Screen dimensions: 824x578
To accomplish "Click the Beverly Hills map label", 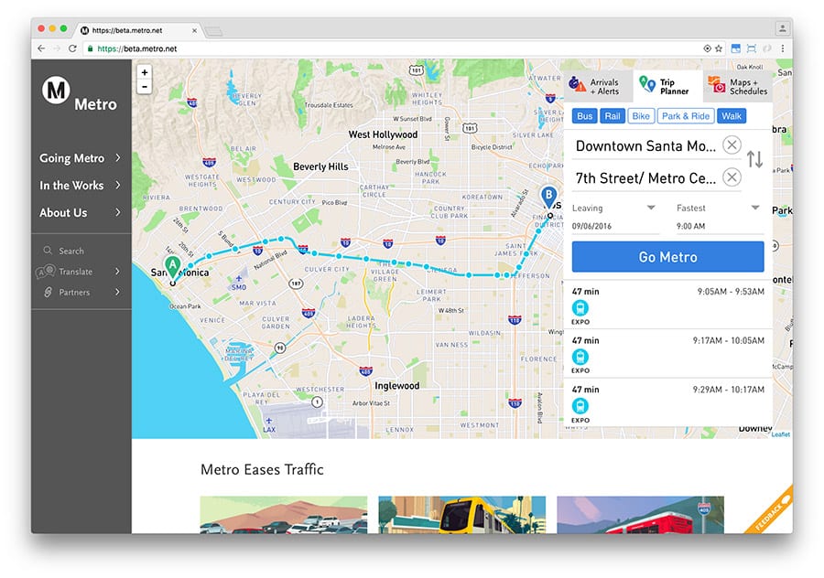I will [x=320, y=166].
